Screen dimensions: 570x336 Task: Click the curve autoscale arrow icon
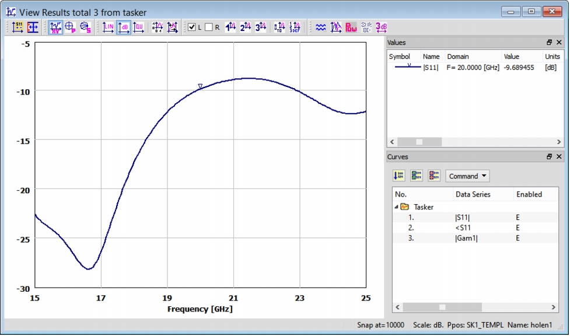click(x=172, y=27)
